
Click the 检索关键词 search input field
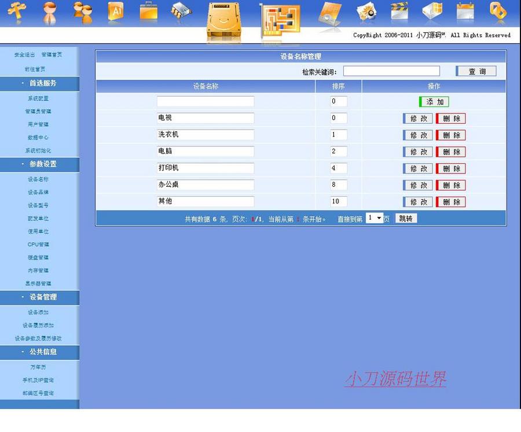coord(392,71)
